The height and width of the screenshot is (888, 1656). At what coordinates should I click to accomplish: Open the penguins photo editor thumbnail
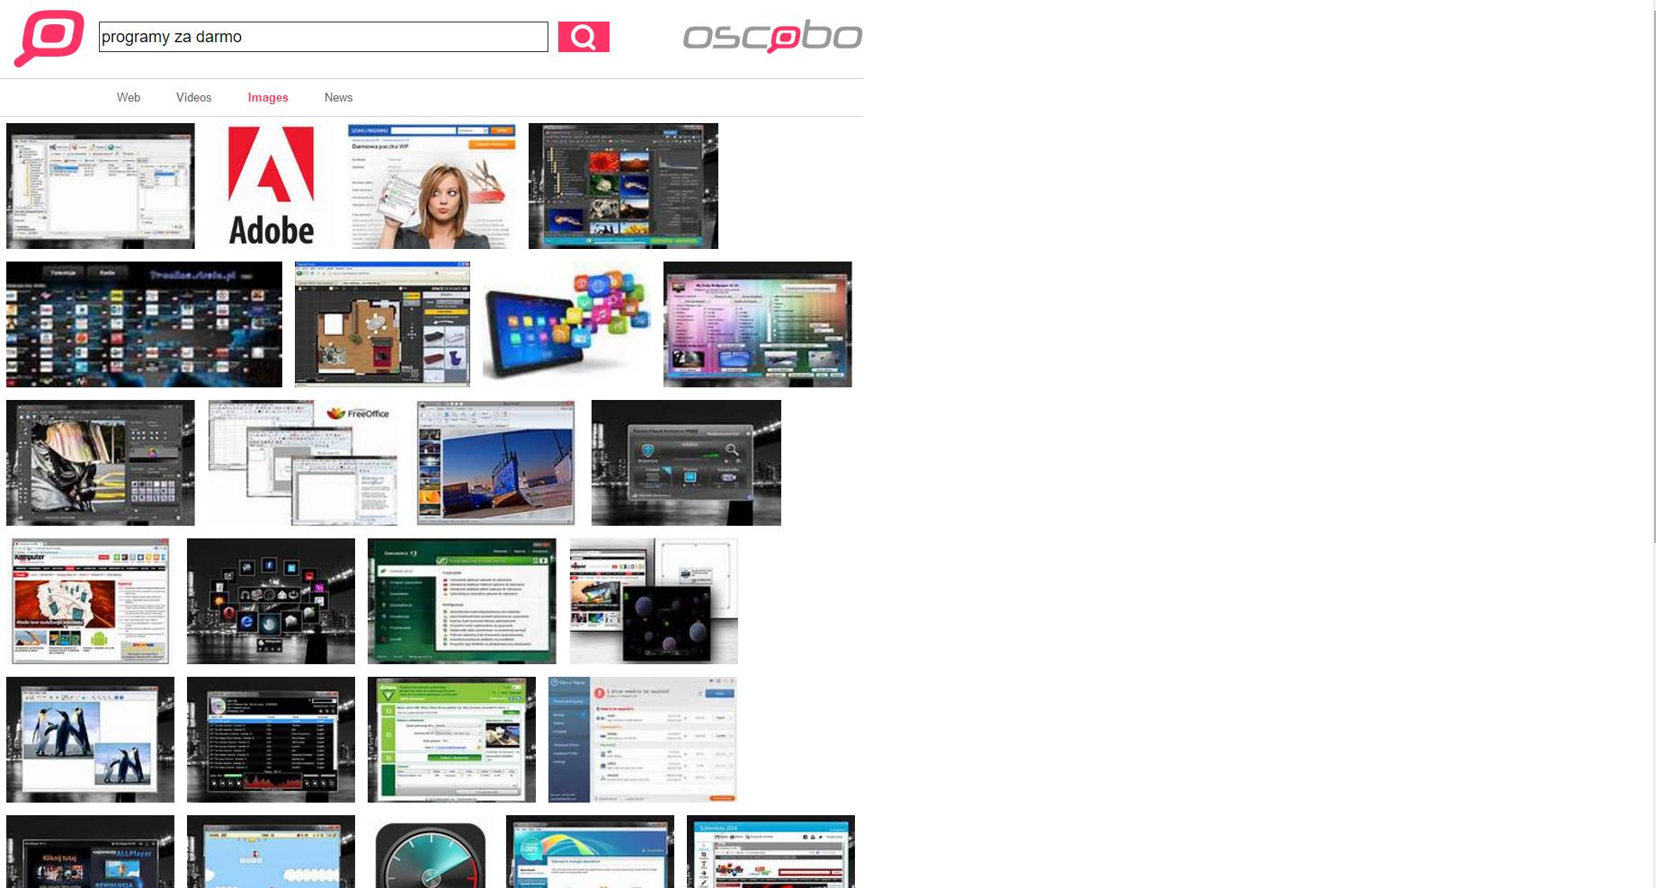point(90,740)
